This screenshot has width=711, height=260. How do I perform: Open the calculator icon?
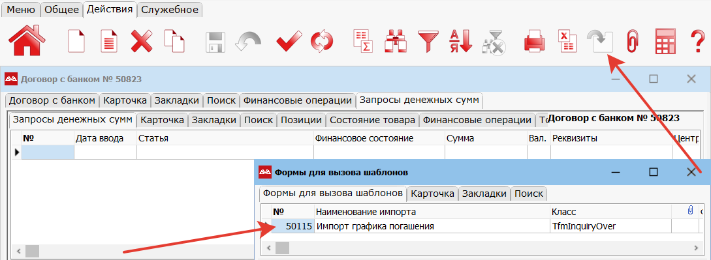tap(665, 41)
